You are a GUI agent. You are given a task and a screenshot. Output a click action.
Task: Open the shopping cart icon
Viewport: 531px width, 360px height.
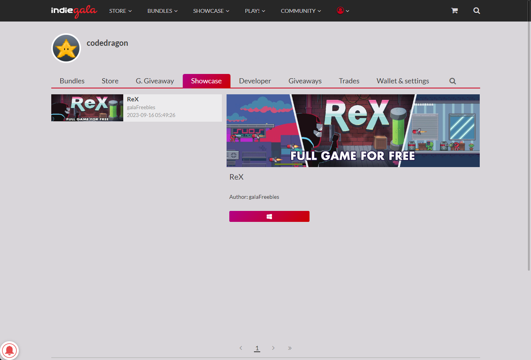pos(454,11)
